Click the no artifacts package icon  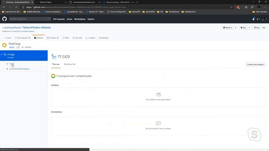coord(158,94)
